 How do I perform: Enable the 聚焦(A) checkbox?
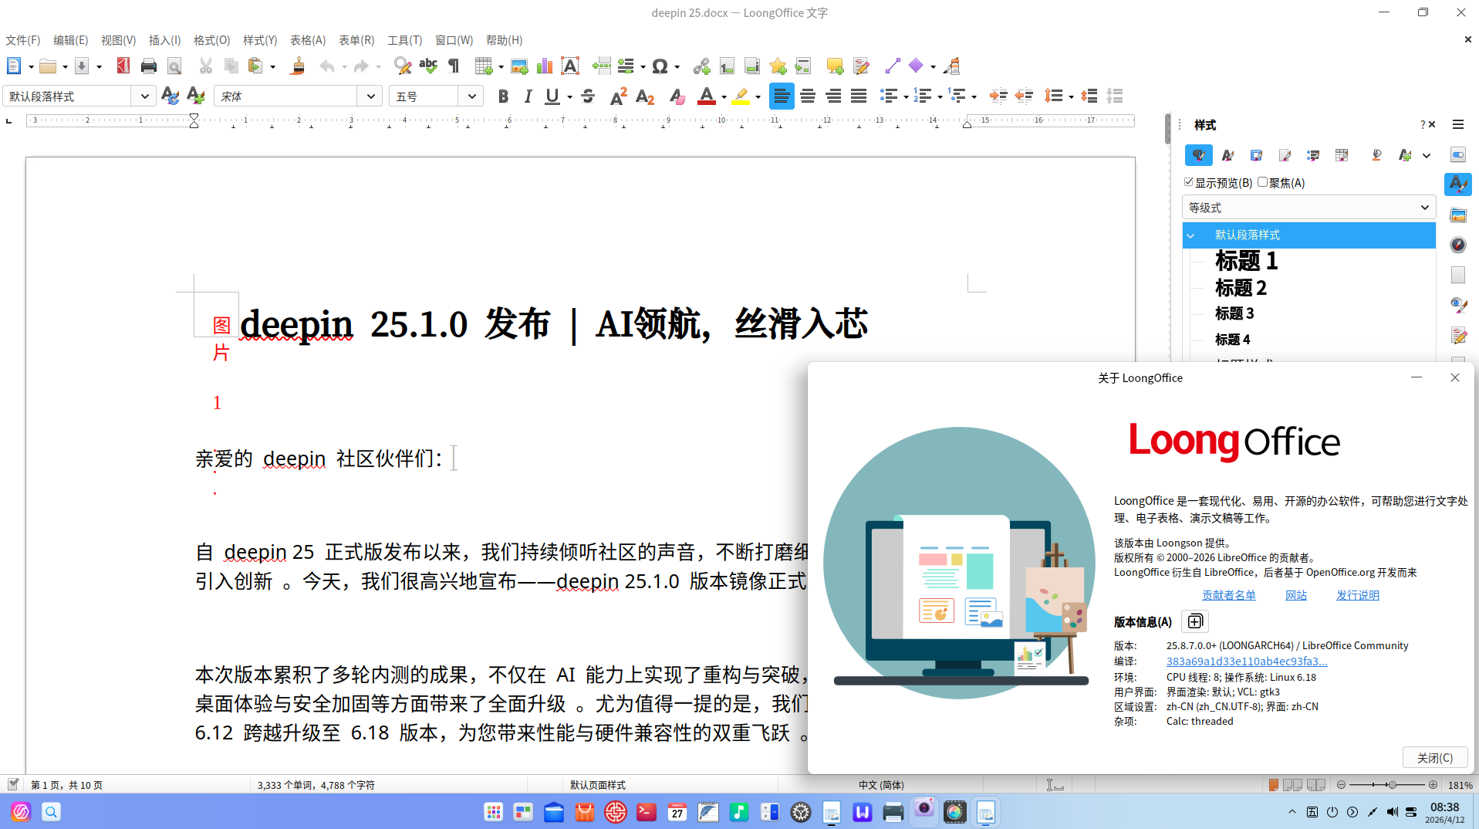1262,182
